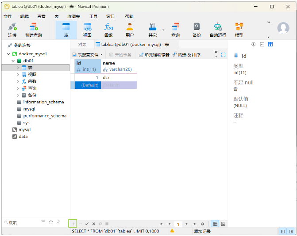Screen dimensions: 297x236
Task: Open the 帮助 menu
Action: tap(129, 16)
